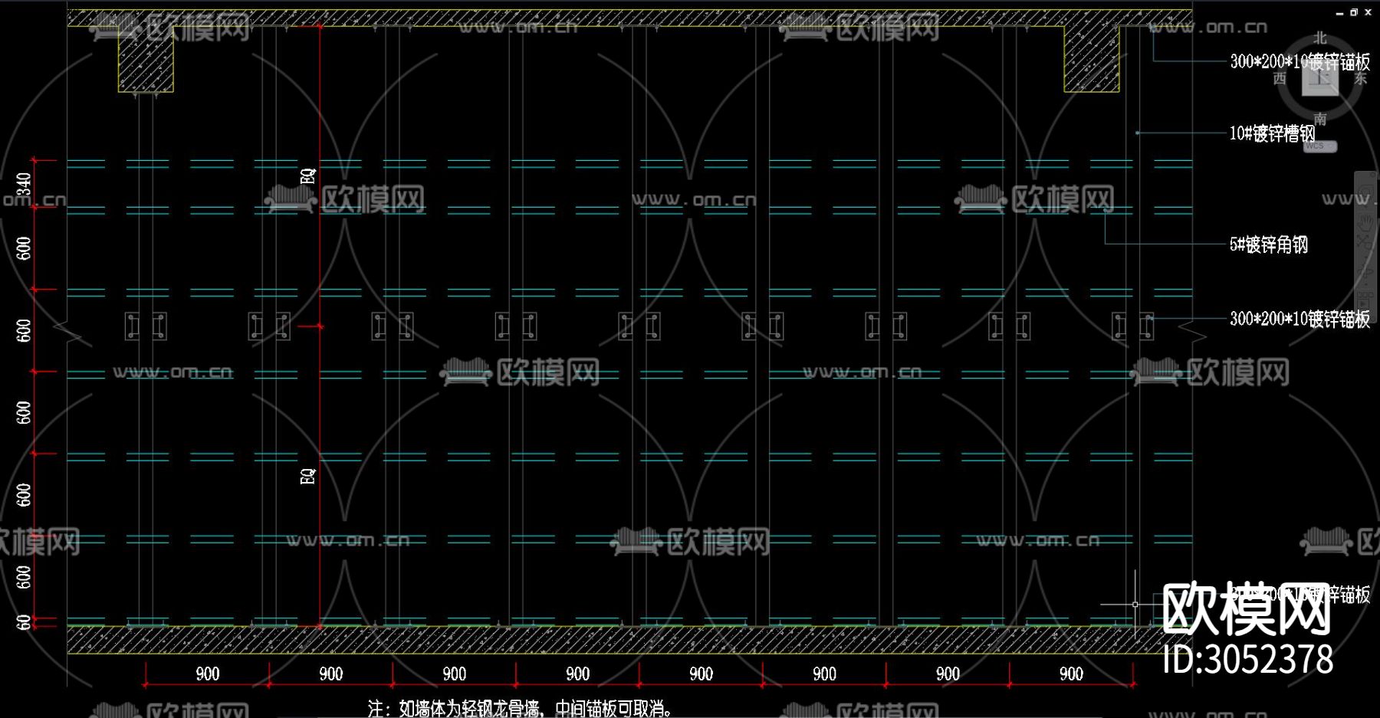Select the north 北 compass direction on ViewCube
Screen dimensions: 1380x718
pos(1320,38)
